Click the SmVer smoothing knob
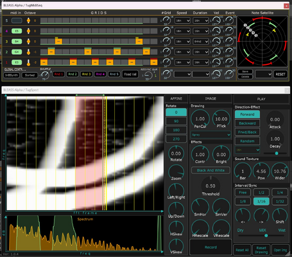Screen dimensions: 292x257 pyautogui.click(x=221, y=207)
